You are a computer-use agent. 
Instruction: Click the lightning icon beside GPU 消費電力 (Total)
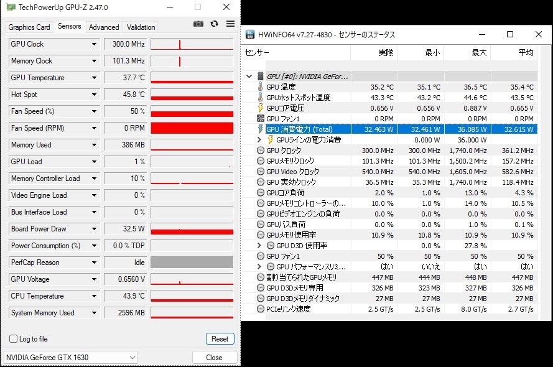260,129
